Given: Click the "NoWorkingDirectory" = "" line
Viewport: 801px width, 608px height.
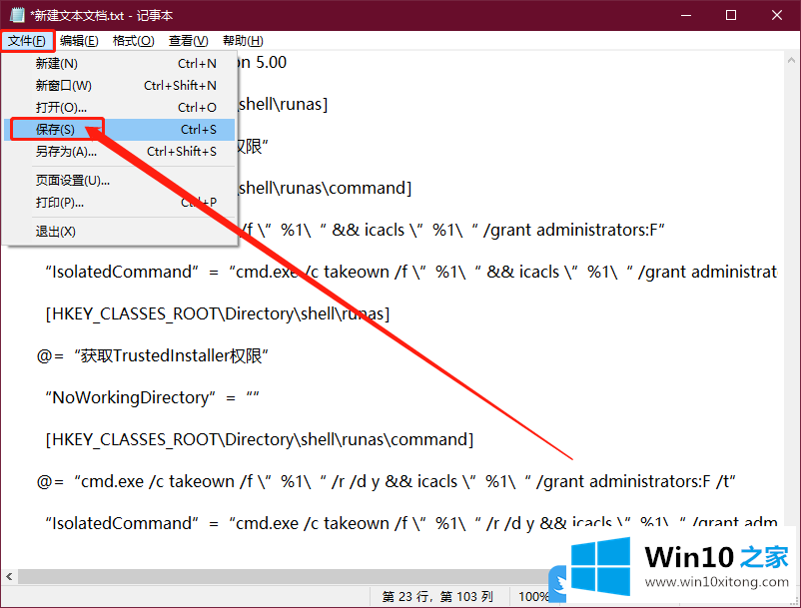Looking at the screenshot, I should pyautogui.click(x=152, y=397).
